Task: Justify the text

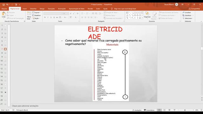Action: pos(92,17)
